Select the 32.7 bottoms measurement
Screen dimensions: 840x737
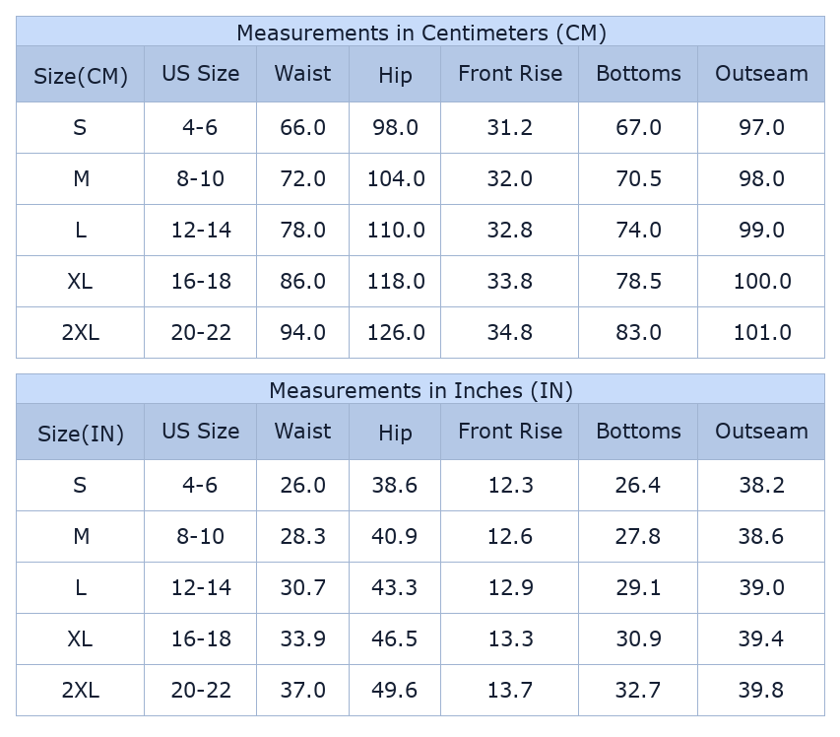tap(638, 691)
